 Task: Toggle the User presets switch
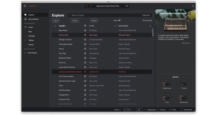pyautogui.click(x=120, y=20)
